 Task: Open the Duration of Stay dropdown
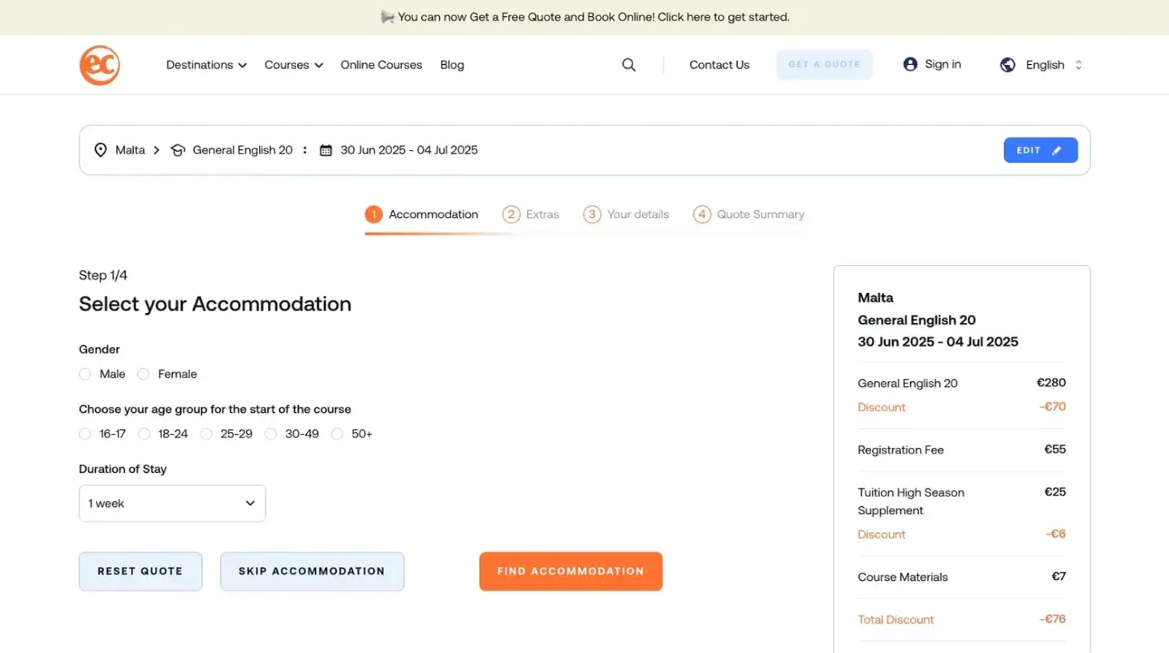click(172, 504)
